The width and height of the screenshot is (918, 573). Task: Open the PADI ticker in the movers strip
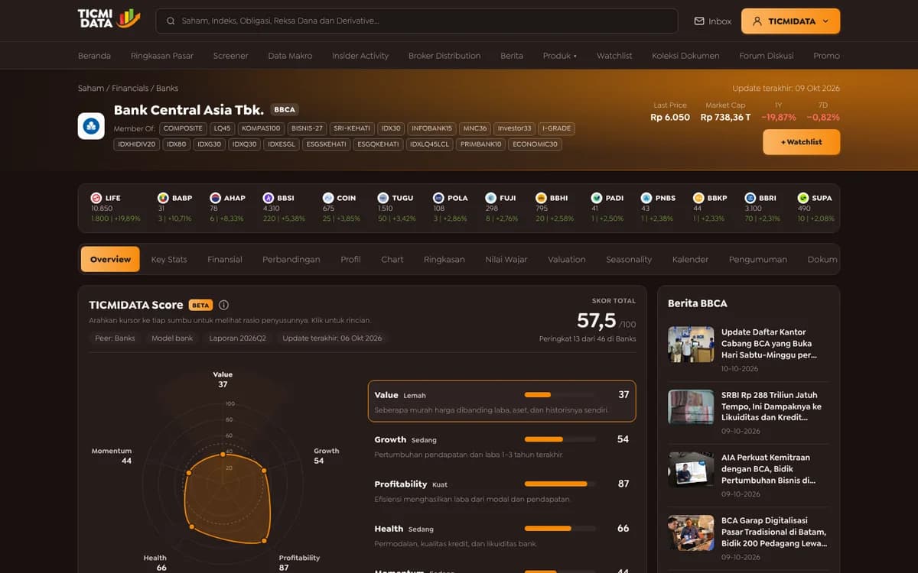click(x=608, y=208)
